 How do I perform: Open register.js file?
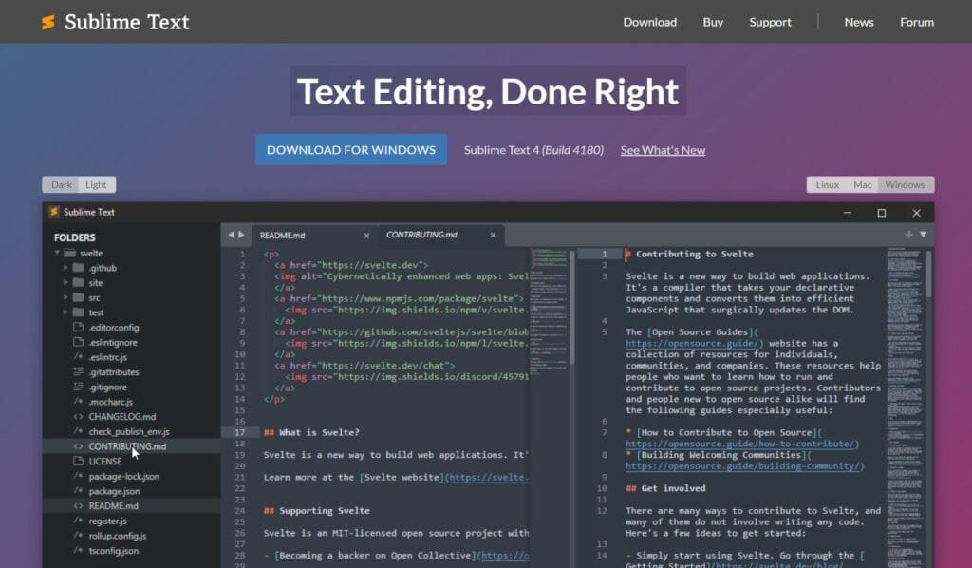tap(108, 521)
